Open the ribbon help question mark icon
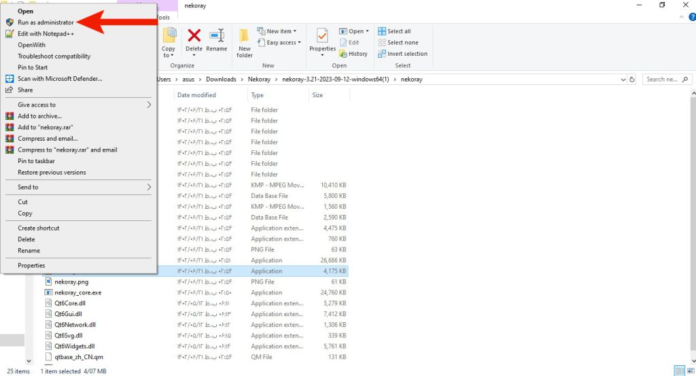Screen dimensions: 696x376 click(692, 17)
